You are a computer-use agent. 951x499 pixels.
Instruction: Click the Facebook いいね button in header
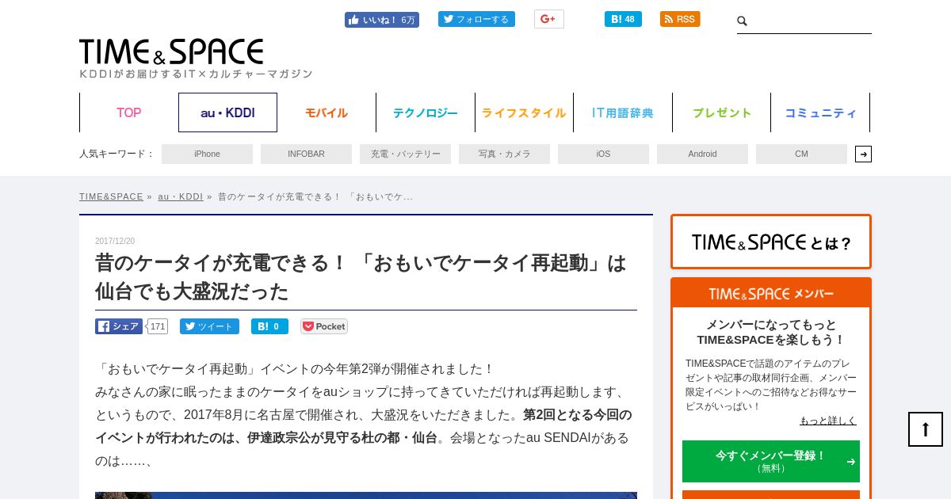pos(381,20)
